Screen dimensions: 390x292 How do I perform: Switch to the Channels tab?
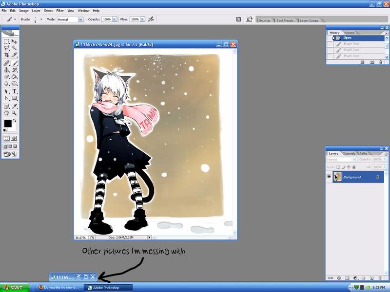tap(349, 153)
